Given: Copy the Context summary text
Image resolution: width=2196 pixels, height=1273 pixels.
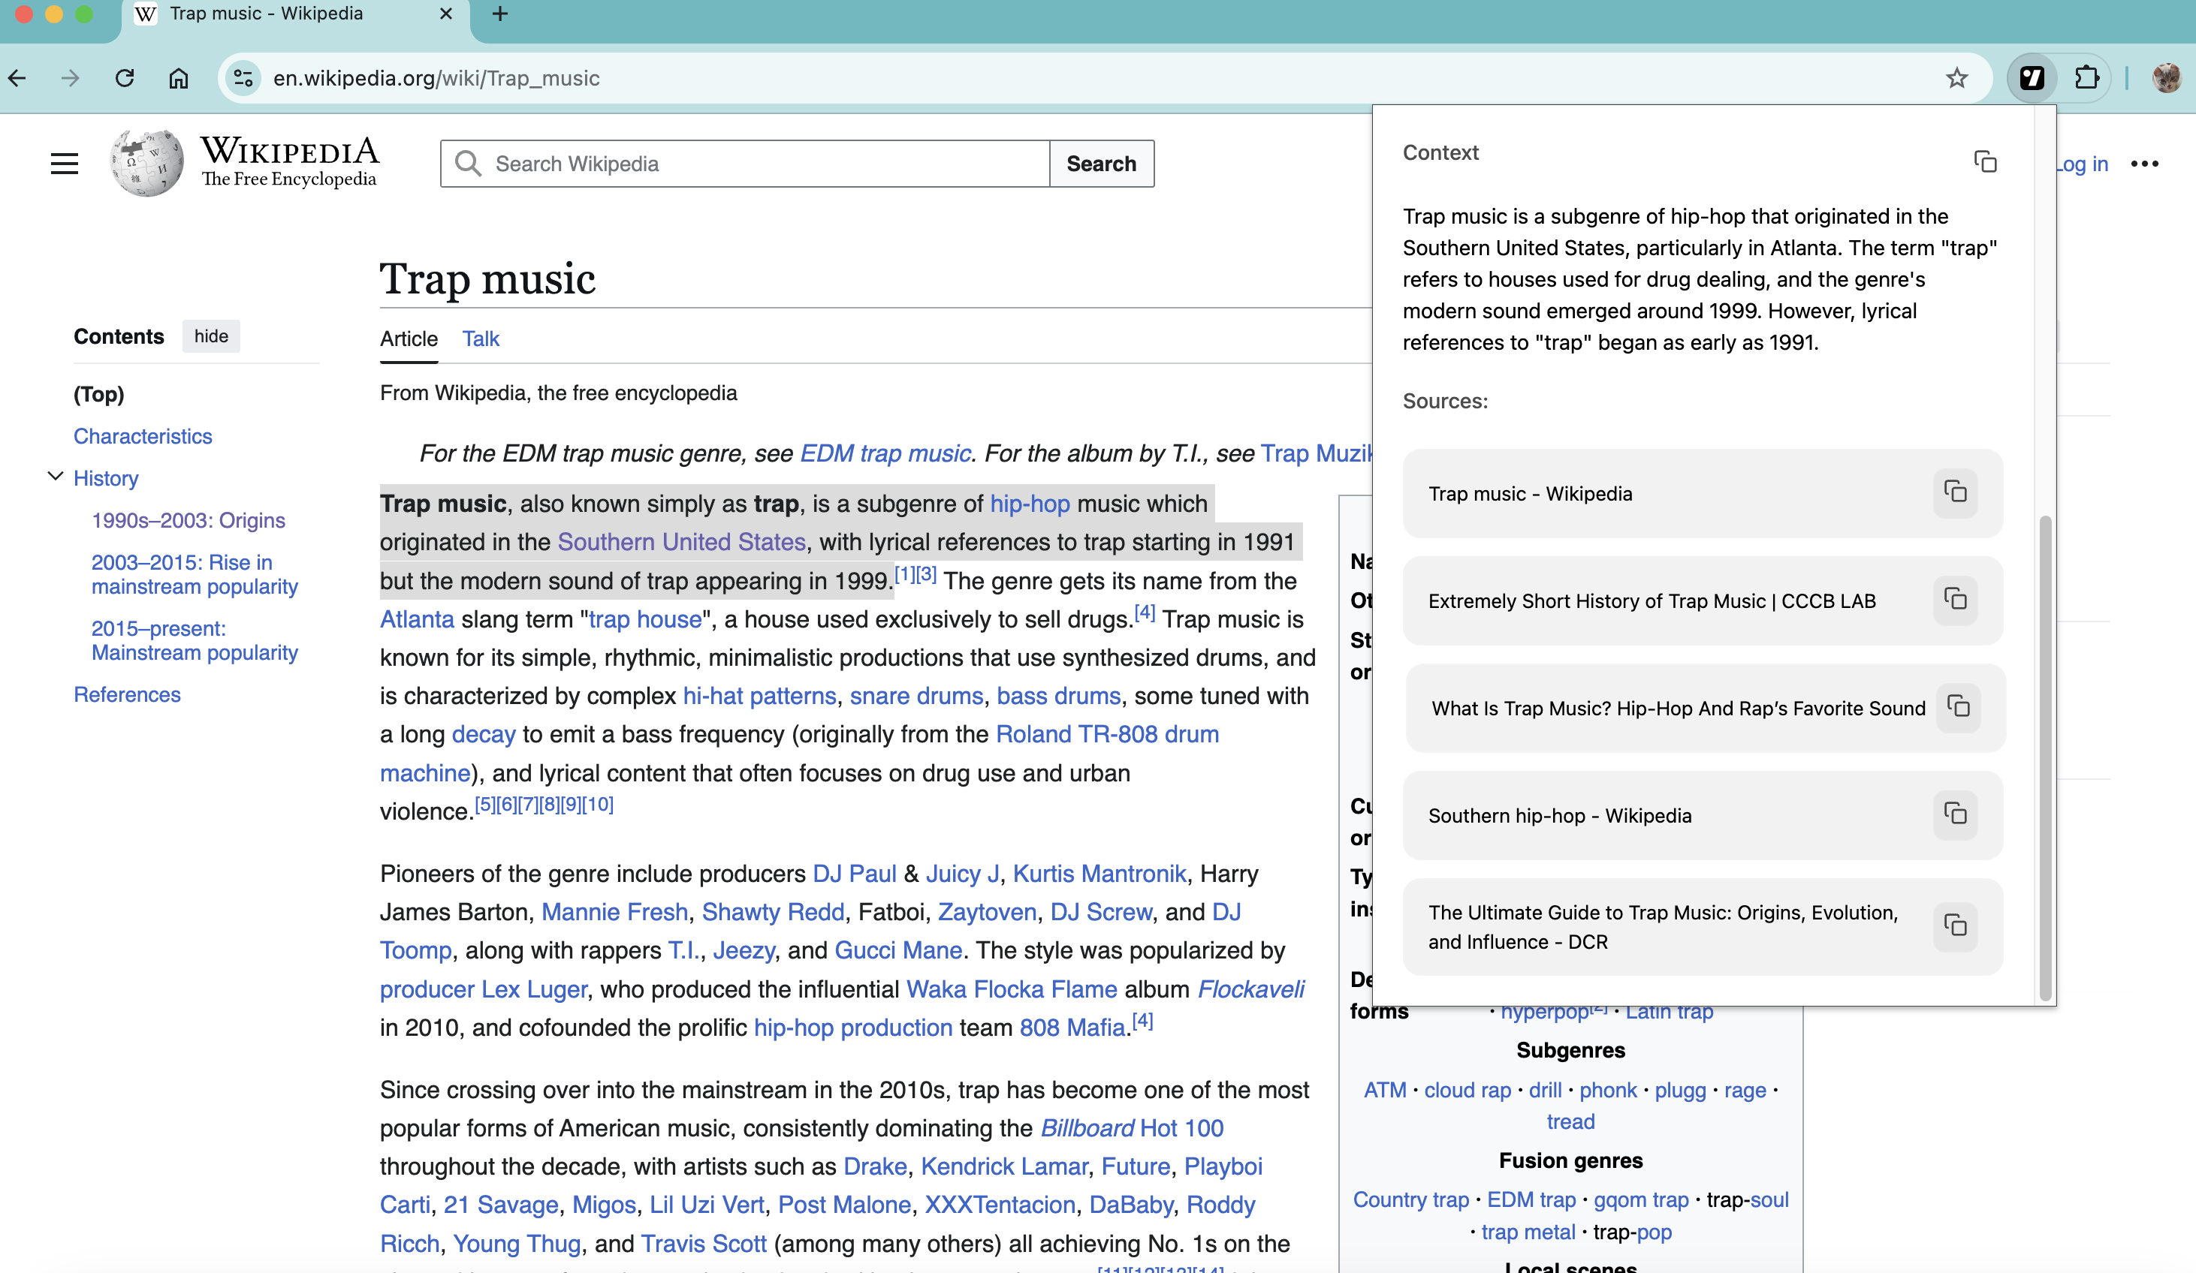Looking at the screenshot, I should tap(1984, 162).
